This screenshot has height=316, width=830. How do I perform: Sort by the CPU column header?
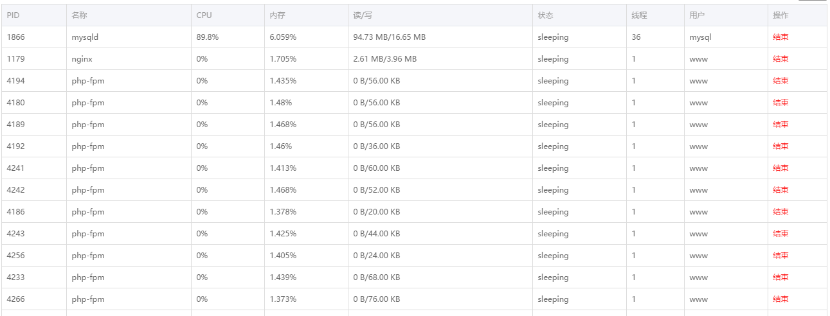[x=204, y=15]
